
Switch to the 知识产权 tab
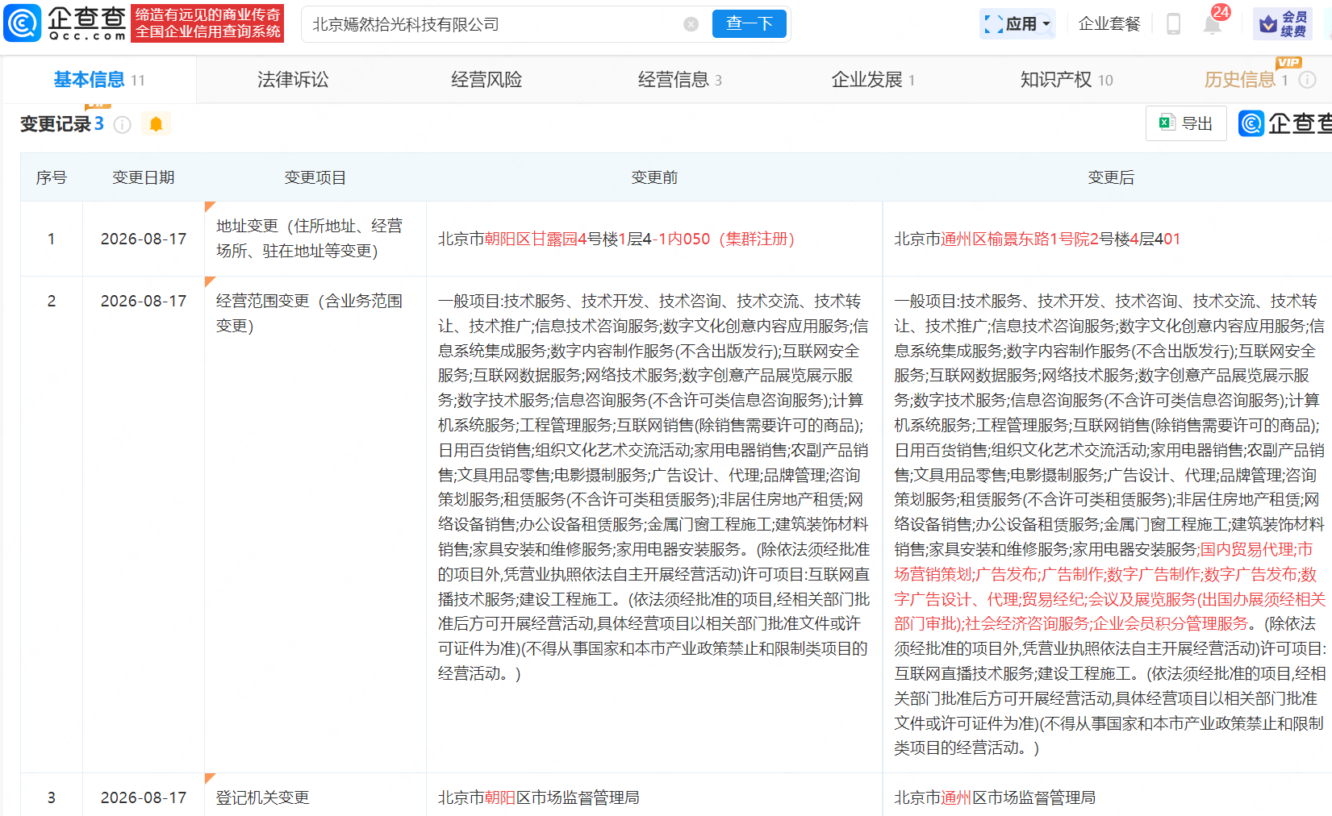1067,80
